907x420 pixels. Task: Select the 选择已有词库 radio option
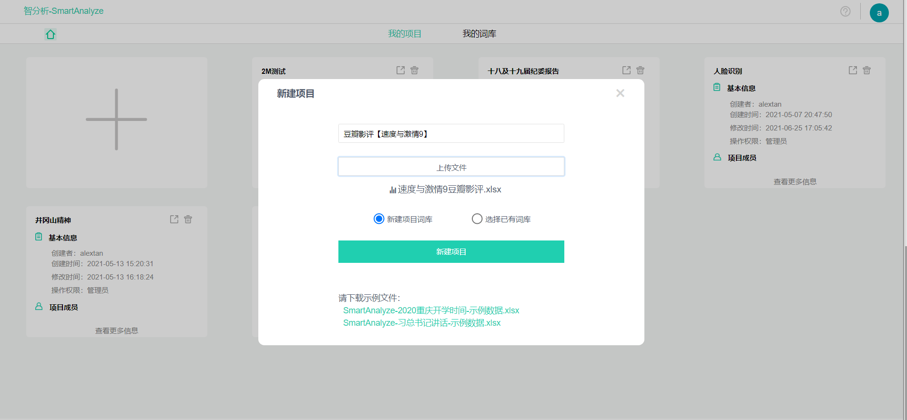coord(477,219)
